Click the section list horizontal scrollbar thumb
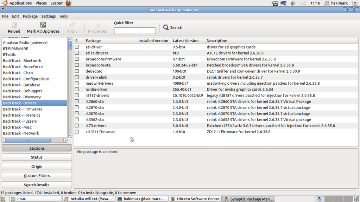This screenshot has width=360, height=202. (28, 141)
